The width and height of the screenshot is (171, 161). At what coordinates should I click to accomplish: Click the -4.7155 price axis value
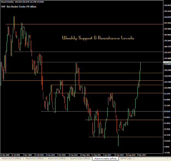(167, 153)
